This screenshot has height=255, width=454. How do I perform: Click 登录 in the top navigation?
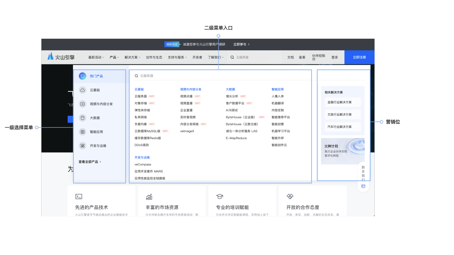click(334, 57)
